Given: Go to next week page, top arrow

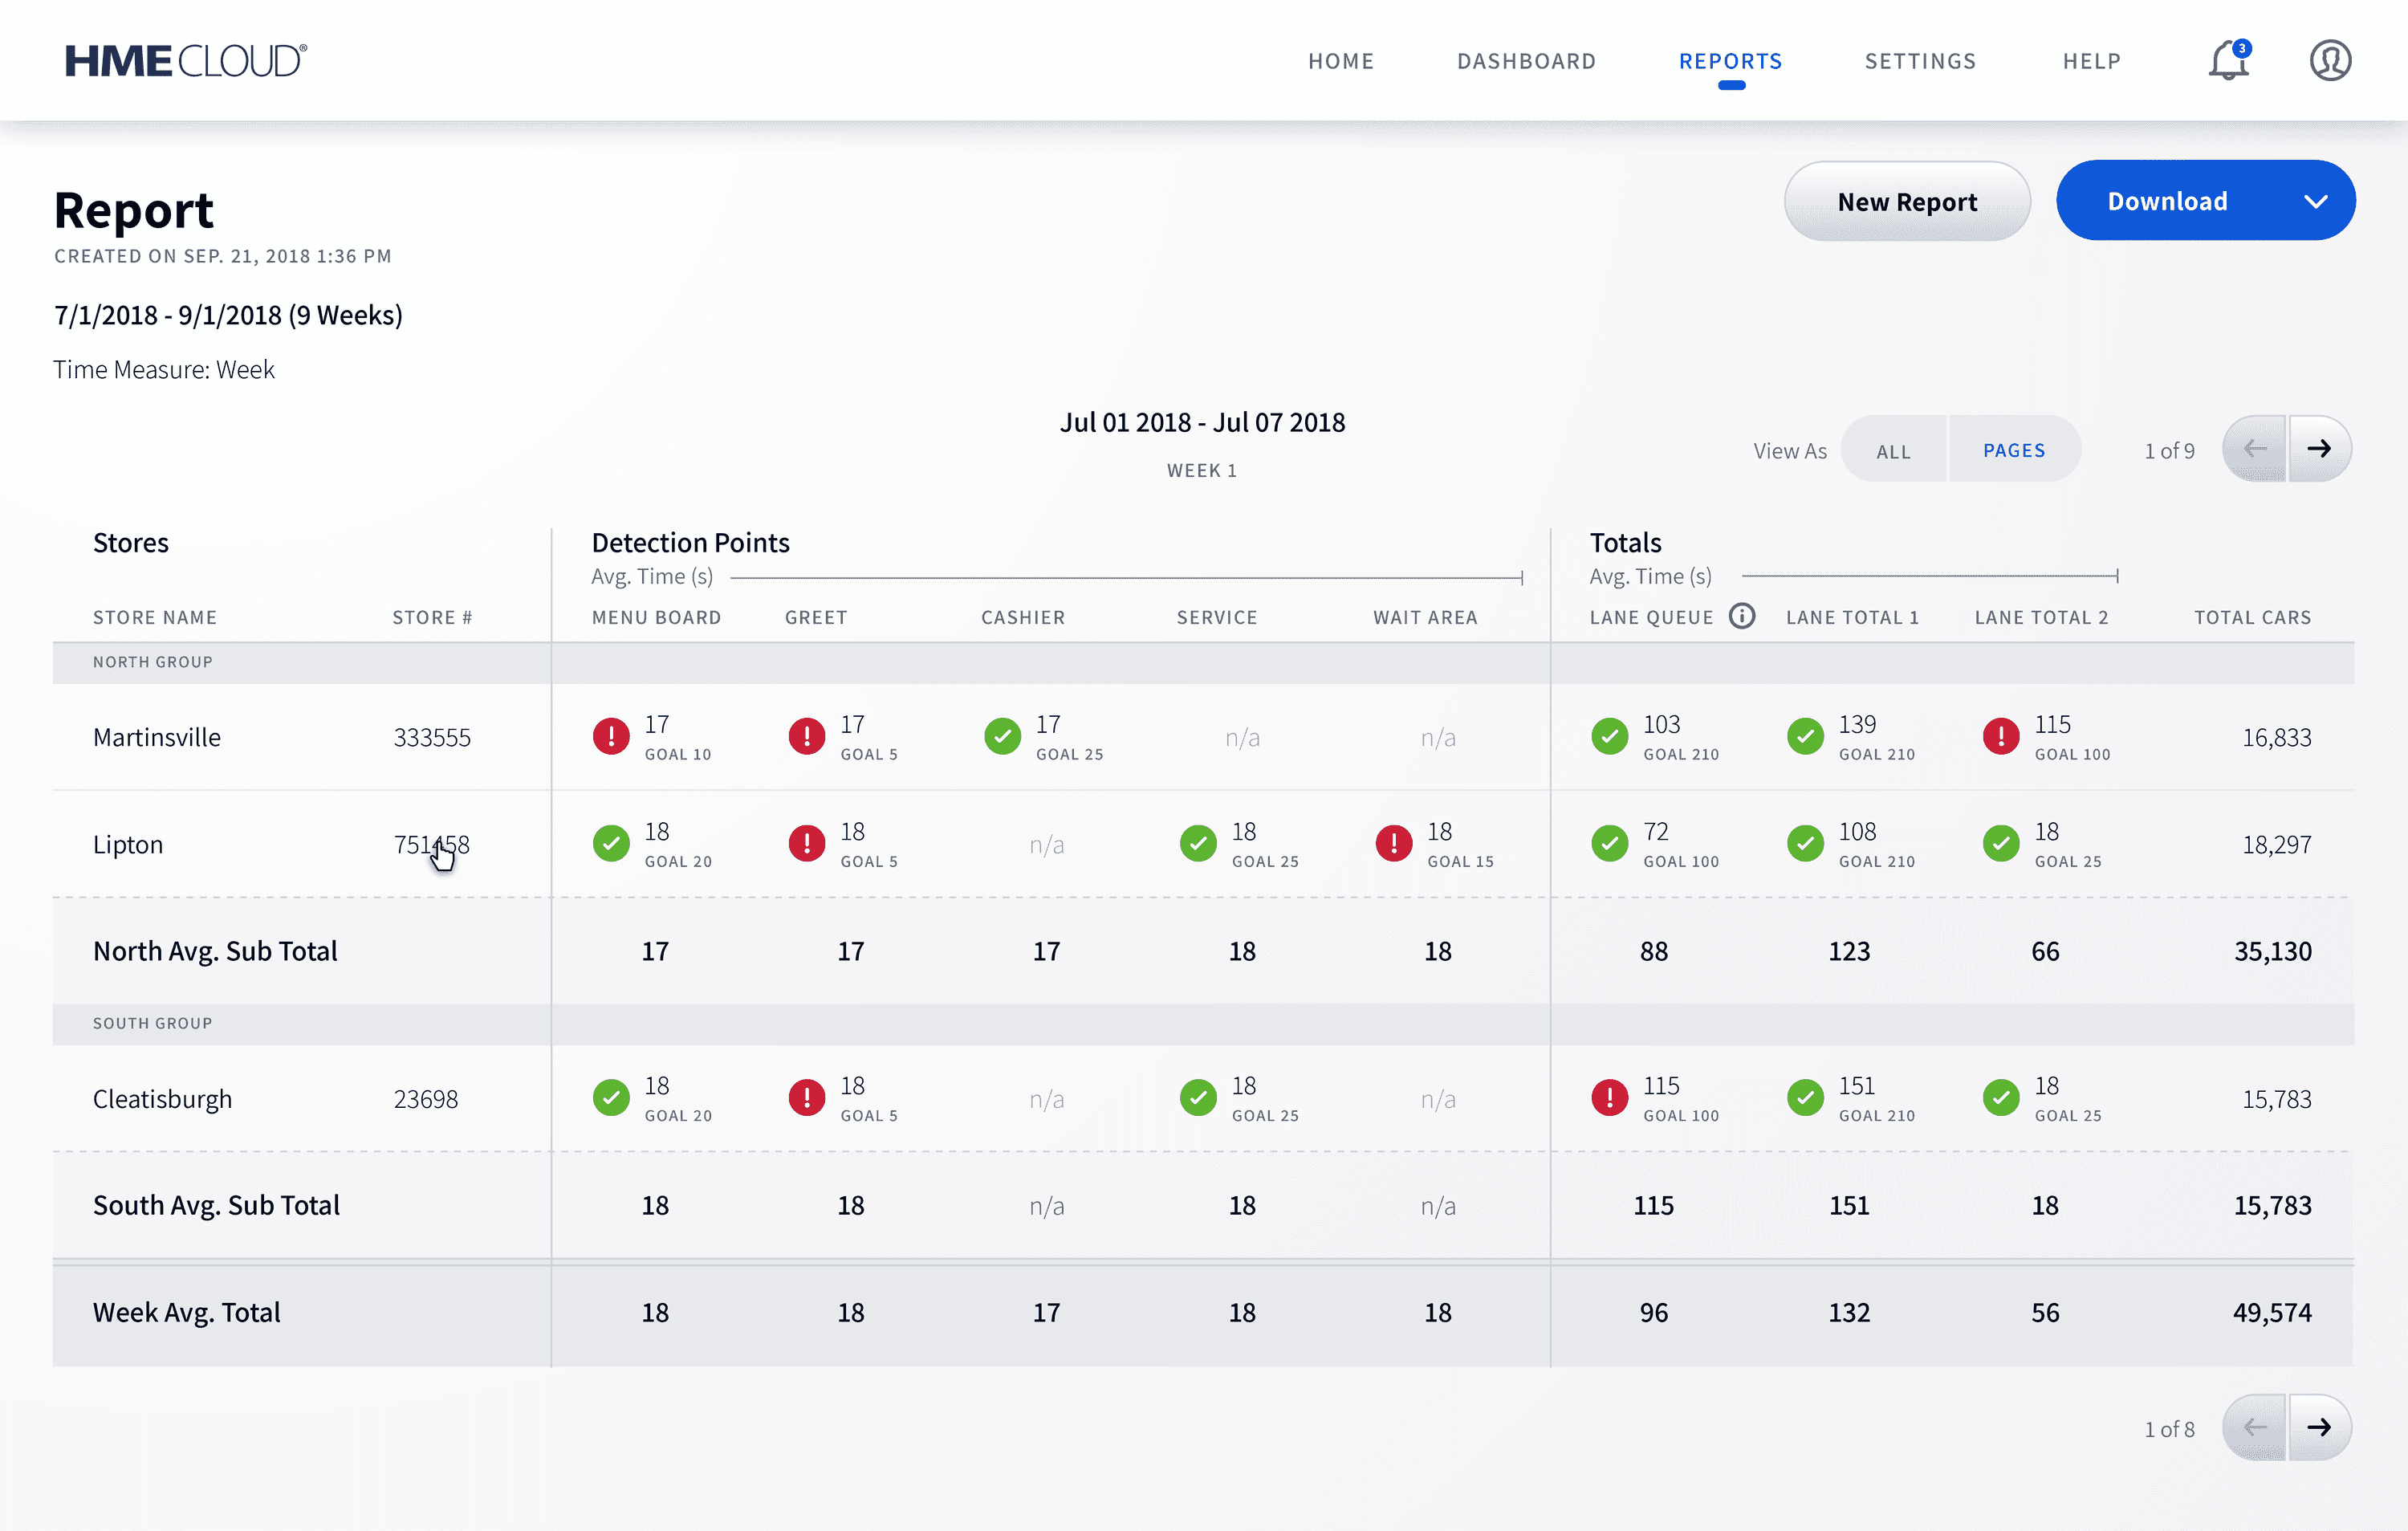Looking at the screenshot, I should tap(2319, 449).
